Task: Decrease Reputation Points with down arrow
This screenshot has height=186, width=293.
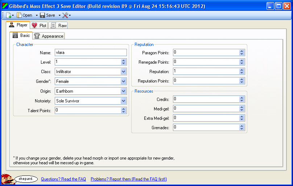Action: pyautogui.click(x=242, y=82)
